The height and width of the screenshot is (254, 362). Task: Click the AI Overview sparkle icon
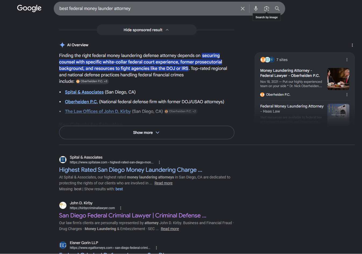(62, 45)
